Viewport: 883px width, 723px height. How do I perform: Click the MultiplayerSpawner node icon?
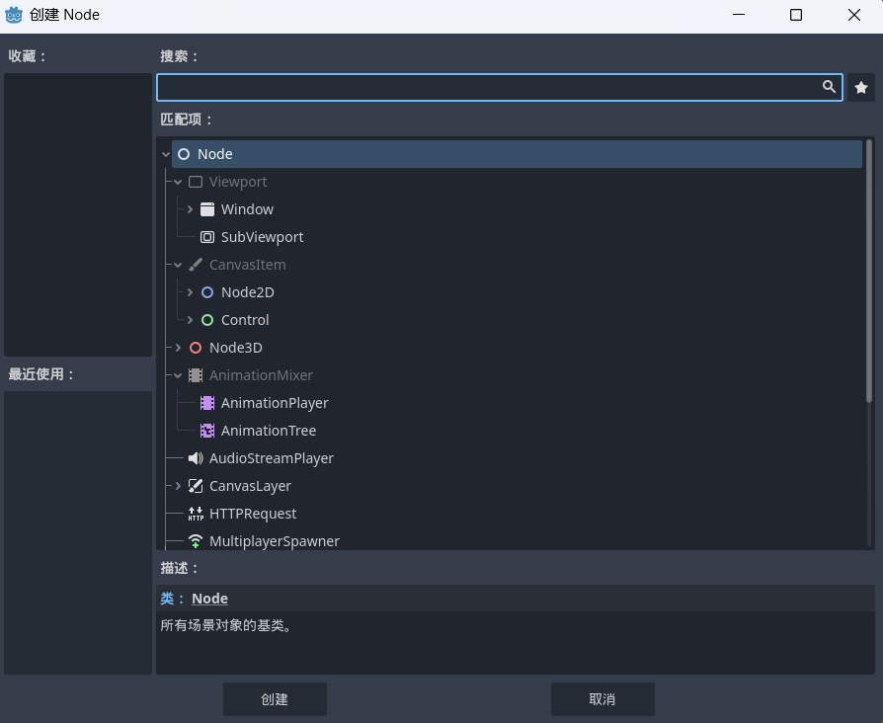196,541
